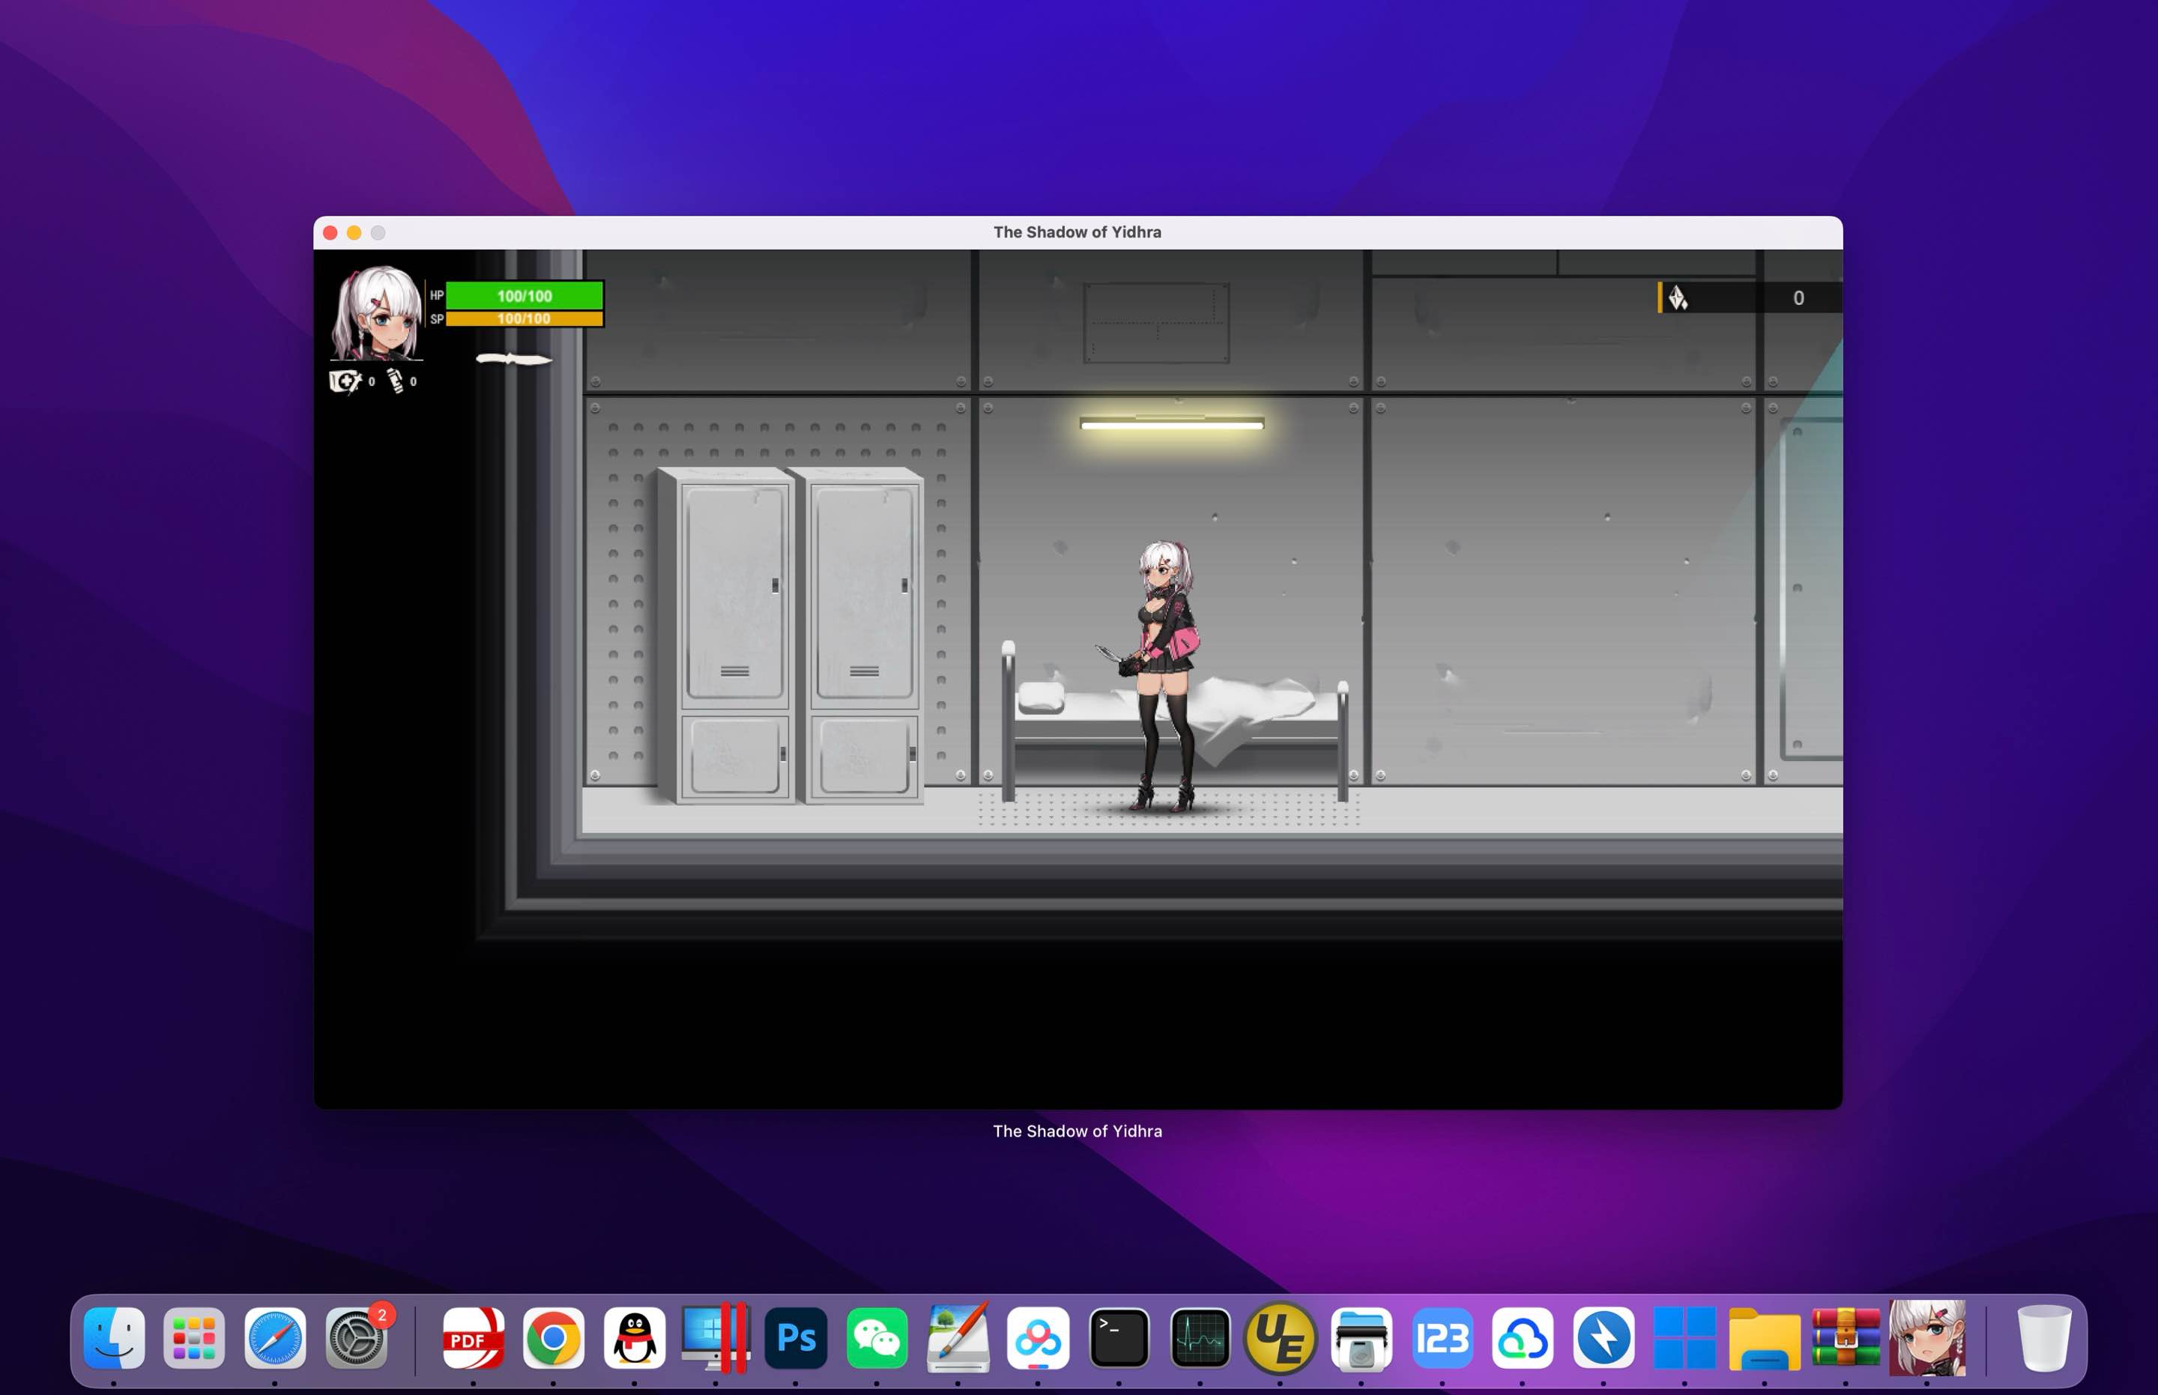Open the Trash in the dock
Screen dimensions: 2158x1395
2045,1337
